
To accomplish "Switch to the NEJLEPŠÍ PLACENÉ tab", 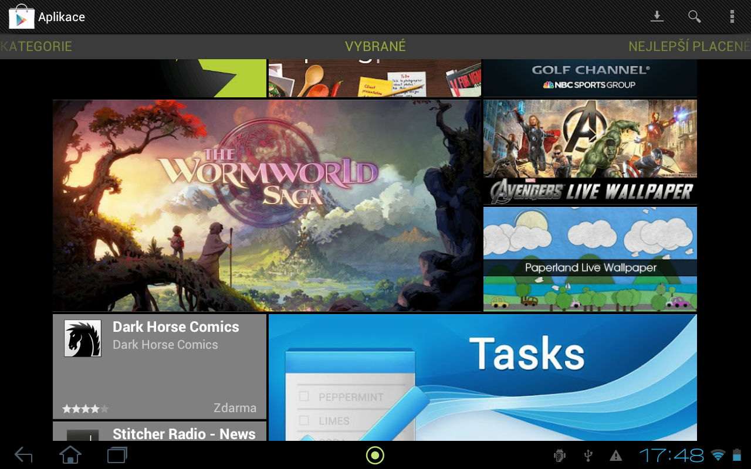I will coord(689,46).
